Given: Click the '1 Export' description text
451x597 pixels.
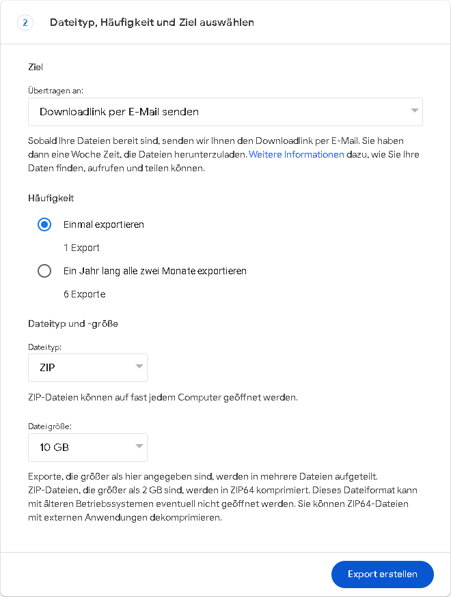Looking at the screenshot, I should 81,248.
